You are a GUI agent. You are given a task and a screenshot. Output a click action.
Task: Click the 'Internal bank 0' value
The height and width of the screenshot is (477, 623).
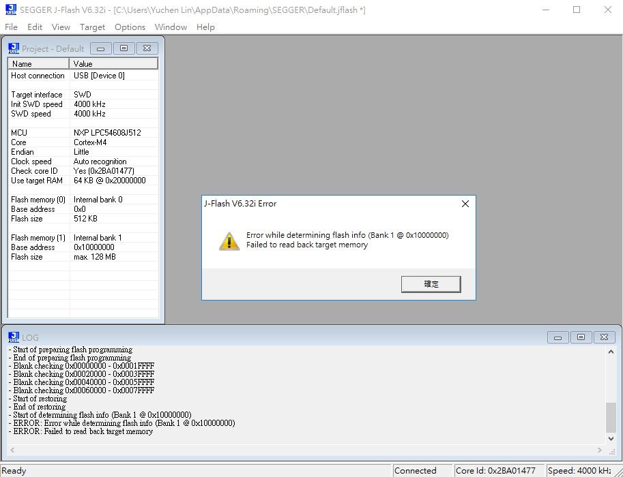pos(98,199)
